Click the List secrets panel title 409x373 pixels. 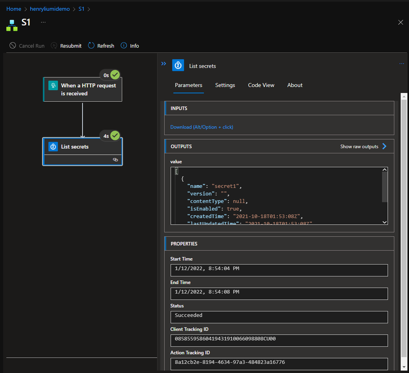point(202,66)
